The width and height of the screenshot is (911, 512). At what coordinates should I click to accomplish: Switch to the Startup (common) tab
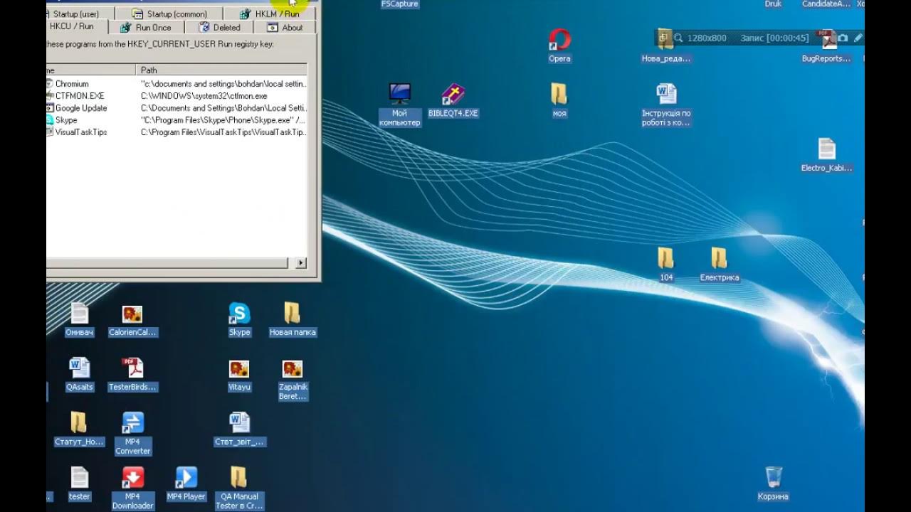point(169,14)
